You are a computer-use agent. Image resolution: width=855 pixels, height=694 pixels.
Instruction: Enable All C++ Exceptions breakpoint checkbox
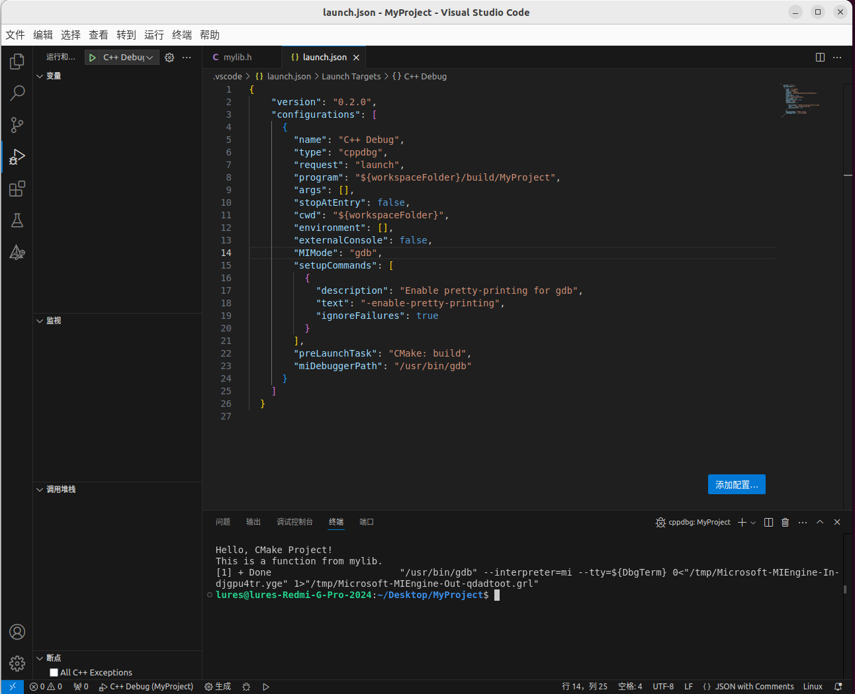point(54,672)
